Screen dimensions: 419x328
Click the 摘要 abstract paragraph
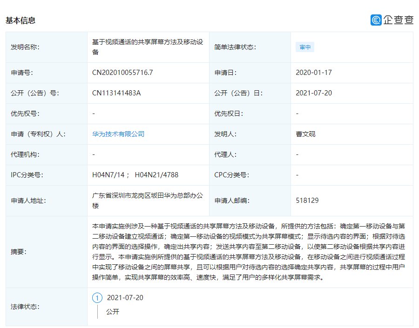coord(249,252)
